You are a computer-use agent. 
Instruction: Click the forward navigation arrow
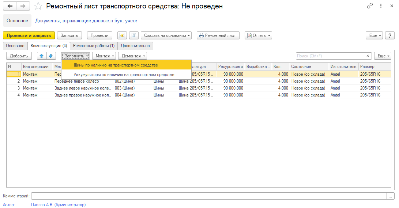pyautogui.click(x=23, y=6)
